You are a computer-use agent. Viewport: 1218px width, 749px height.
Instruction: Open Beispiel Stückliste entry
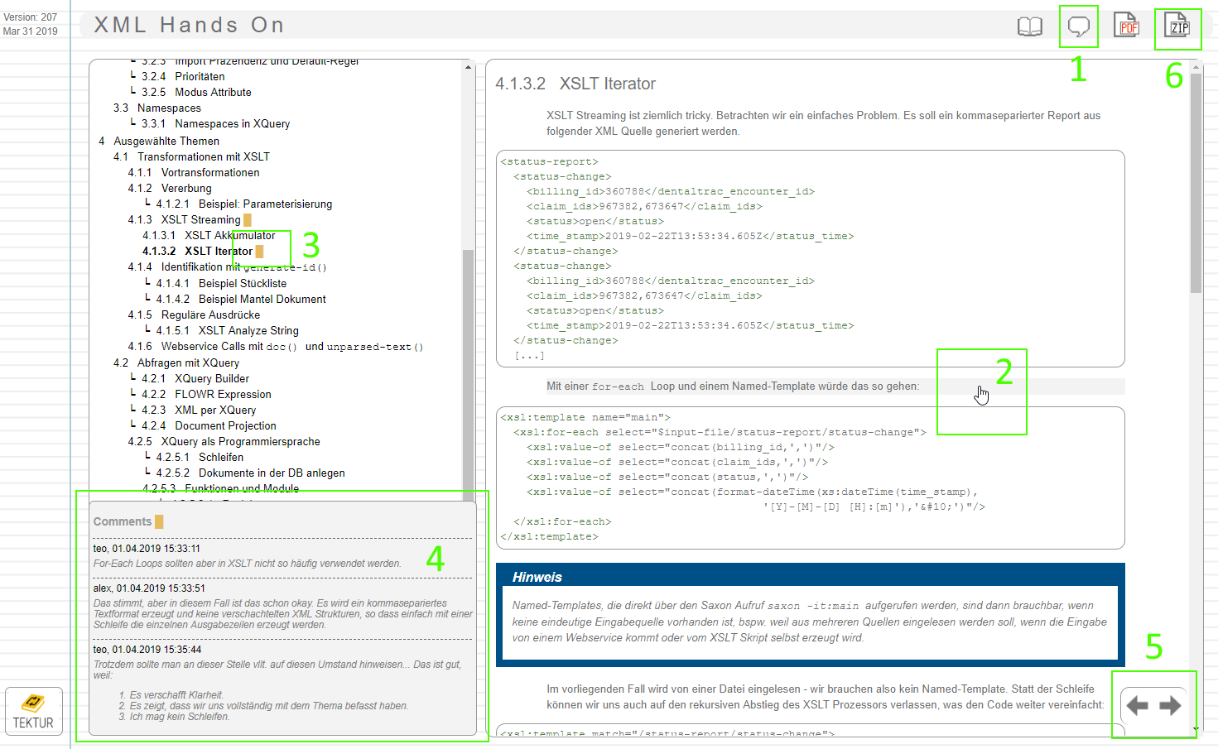point(242,283)
